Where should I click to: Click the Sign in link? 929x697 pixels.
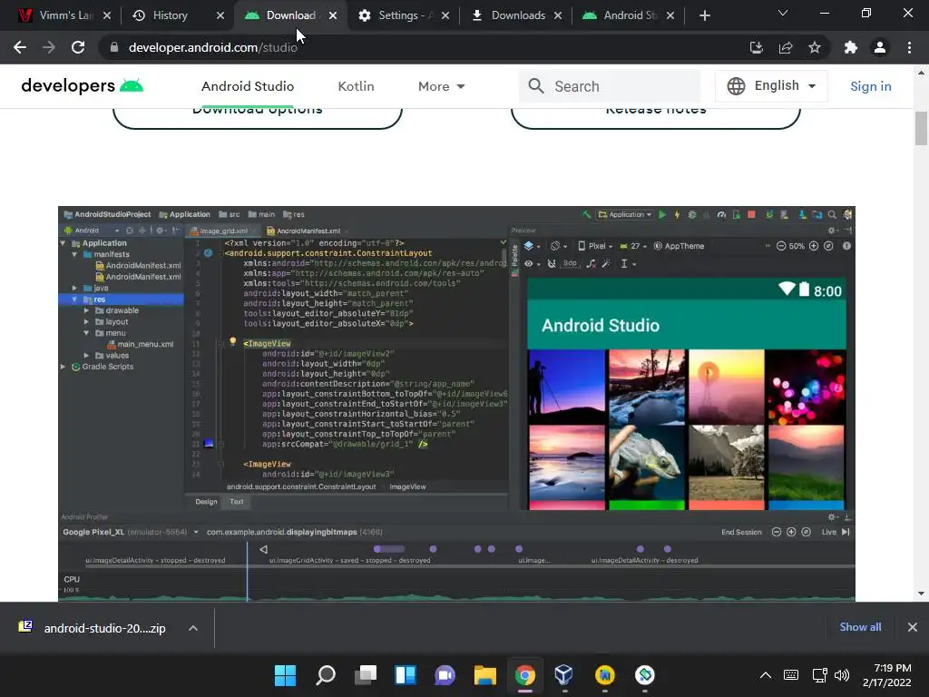[x=870, y=86]
